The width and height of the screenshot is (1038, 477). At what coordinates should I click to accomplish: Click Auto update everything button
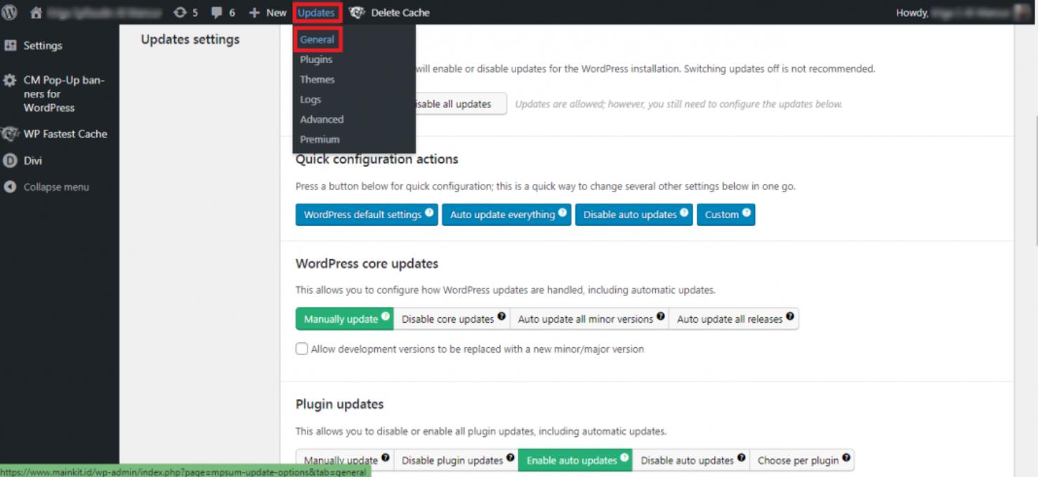506,215
